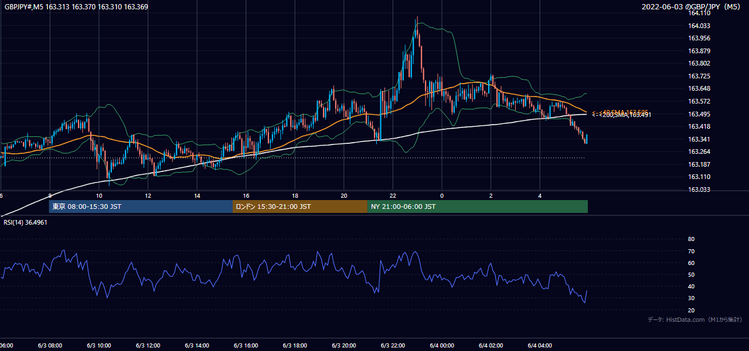
Task: Click the 163.033 price axis label
Action: (x=699, y=190)
